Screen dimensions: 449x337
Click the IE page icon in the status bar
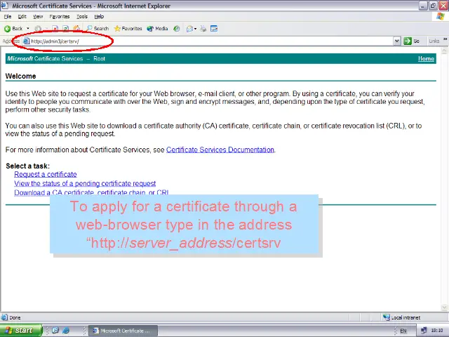tap(4, 317)
